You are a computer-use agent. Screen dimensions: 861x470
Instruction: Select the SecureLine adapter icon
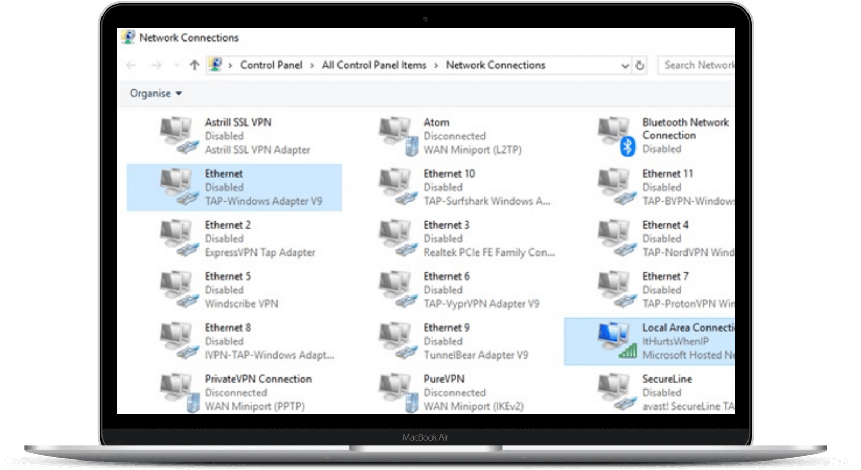coord(616,392)
